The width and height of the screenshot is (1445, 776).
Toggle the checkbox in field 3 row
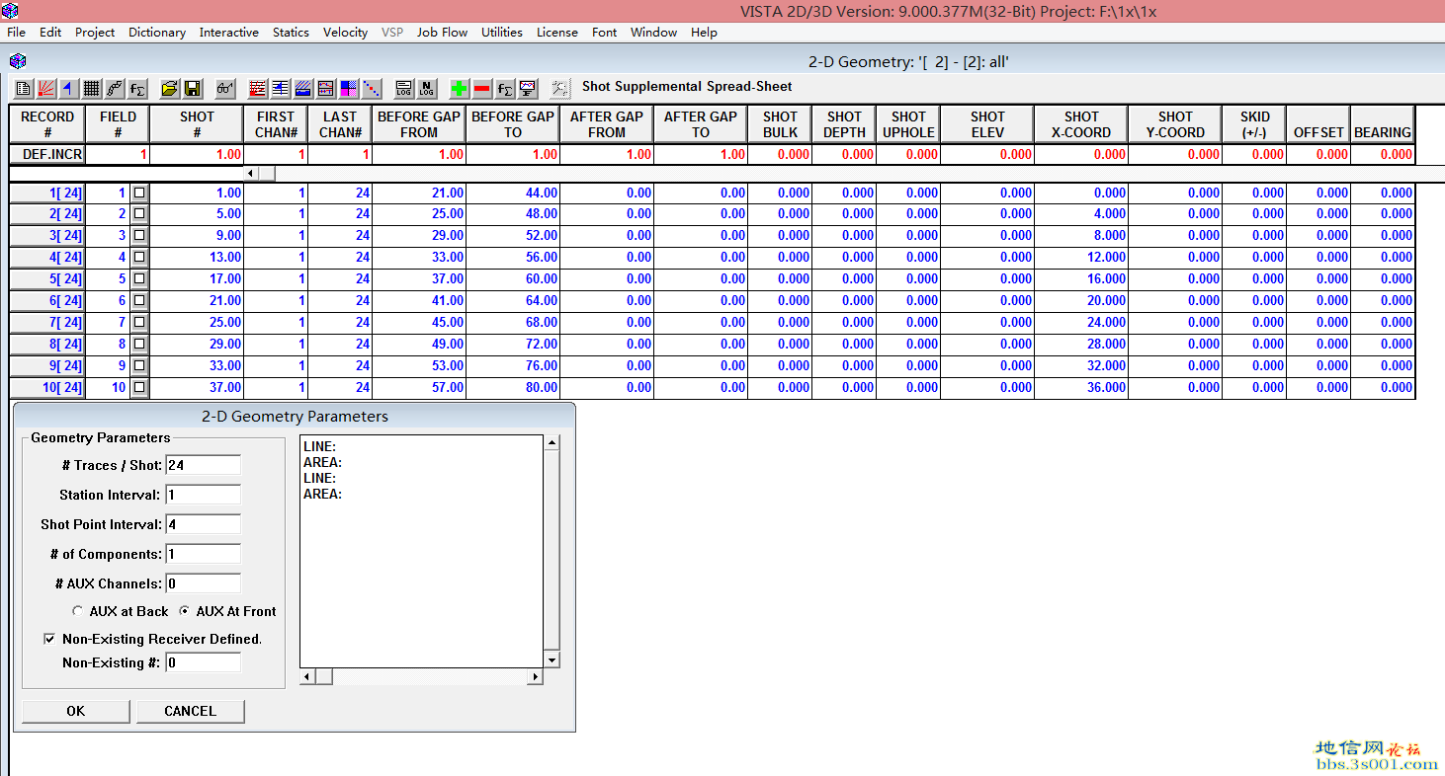(x=139, y=236)
